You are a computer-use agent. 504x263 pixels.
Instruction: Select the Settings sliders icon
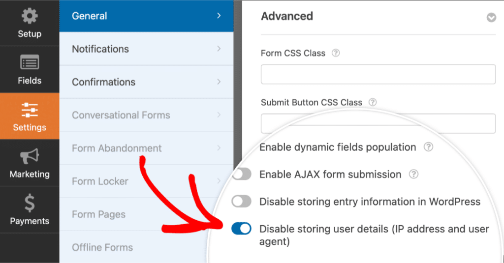tap(30, 110)
